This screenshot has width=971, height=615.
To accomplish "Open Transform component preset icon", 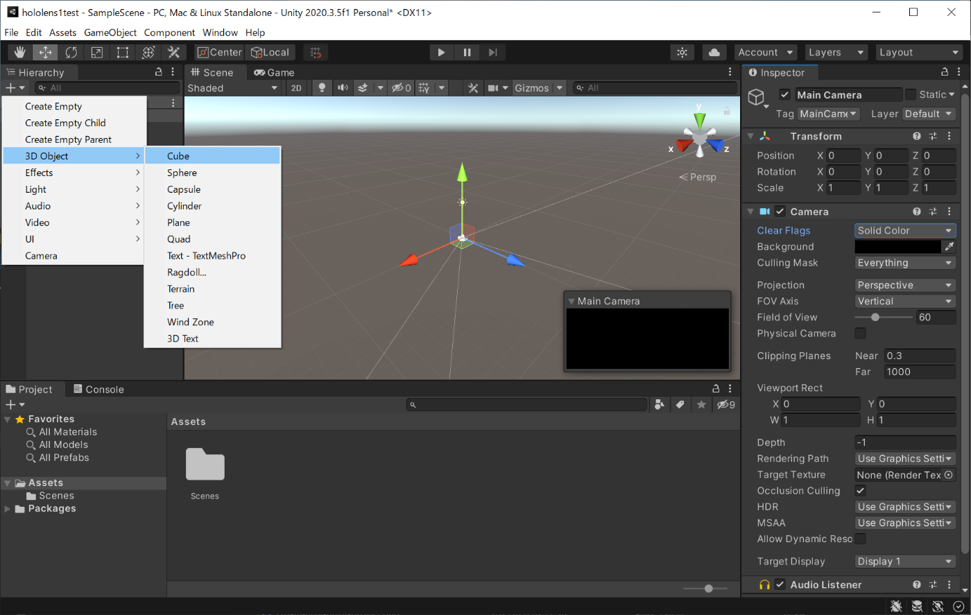I will (x=933, y=136).
